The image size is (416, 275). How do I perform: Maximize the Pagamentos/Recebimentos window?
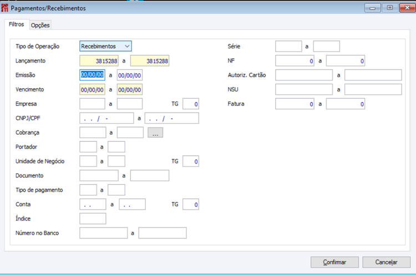coord(390,8)
